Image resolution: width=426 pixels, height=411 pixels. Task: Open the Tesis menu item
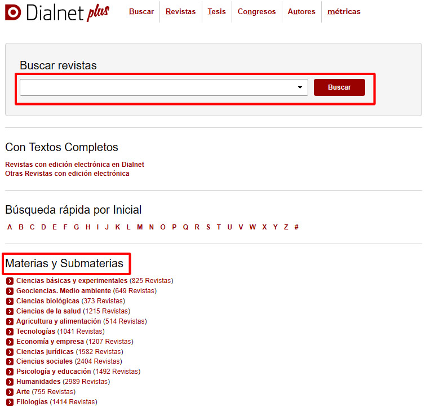pos(216,12)
